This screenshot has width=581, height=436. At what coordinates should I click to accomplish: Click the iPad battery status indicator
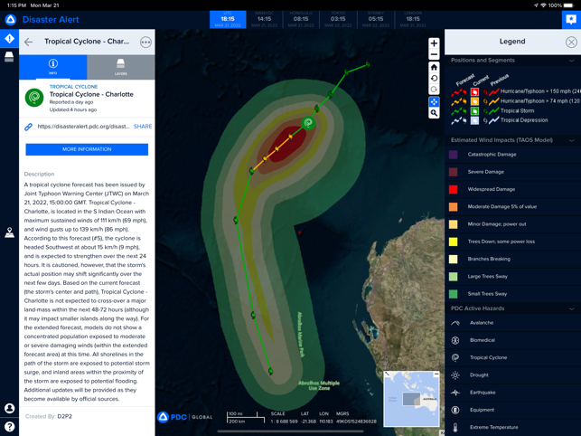pyautogui.click(x=568, y=5)
